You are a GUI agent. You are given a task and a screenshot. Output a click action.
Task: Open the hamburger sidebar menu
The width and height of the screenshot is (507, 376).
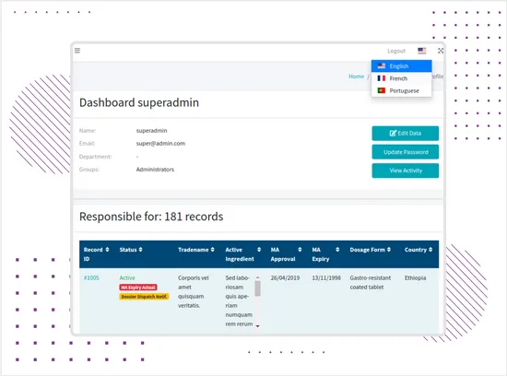[x=77, y=51]
